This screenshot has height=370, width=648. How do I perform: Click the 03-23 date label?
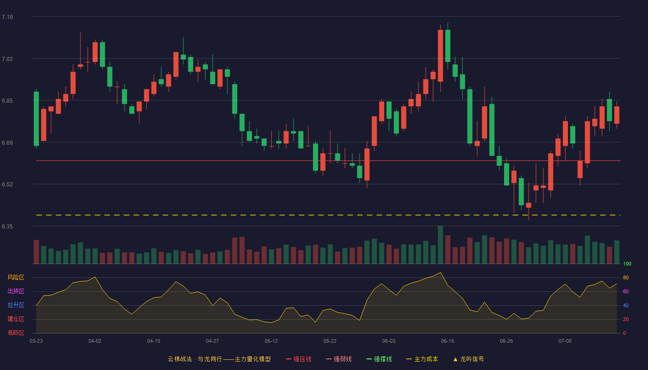coord(36,341)
